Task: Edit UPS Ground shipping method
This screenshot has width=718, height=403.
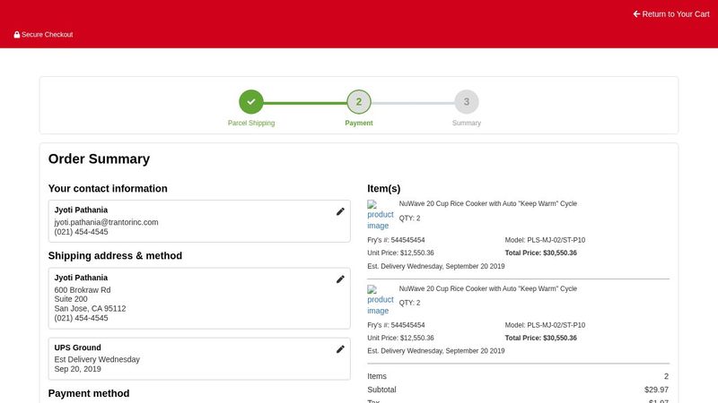Action: click(340, 349)
